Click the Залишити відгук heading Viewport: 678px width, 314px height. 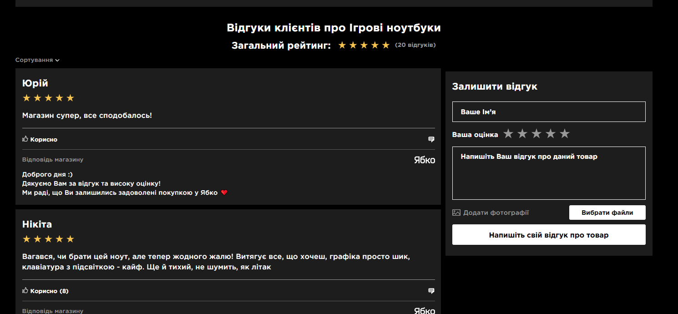(495, 86)
